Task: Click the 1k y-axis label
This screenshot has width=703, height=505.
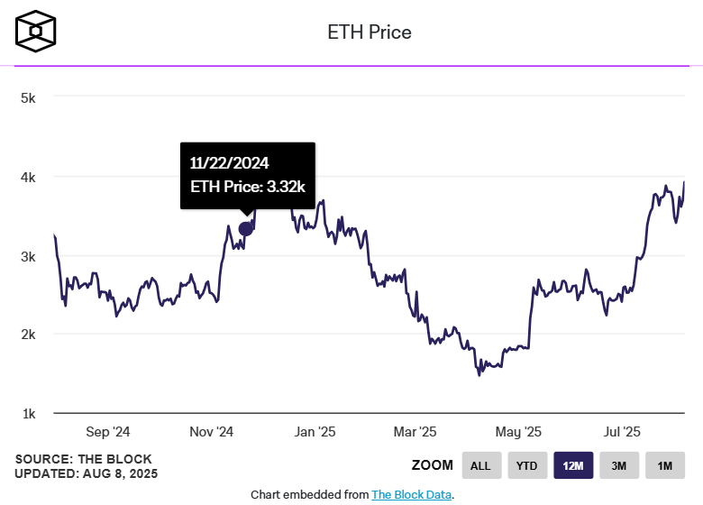Action: click(28, 414)
